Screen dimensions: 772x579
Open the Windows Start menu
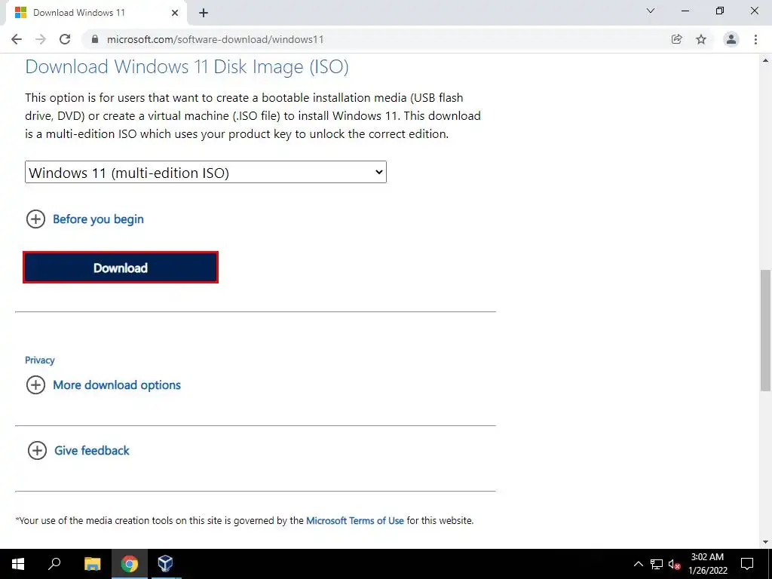pyautogui.click(x=18, y=564)
